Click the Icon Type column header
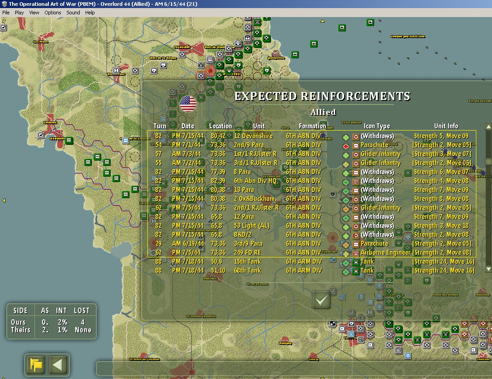The image size is (492, 379). 377,126
